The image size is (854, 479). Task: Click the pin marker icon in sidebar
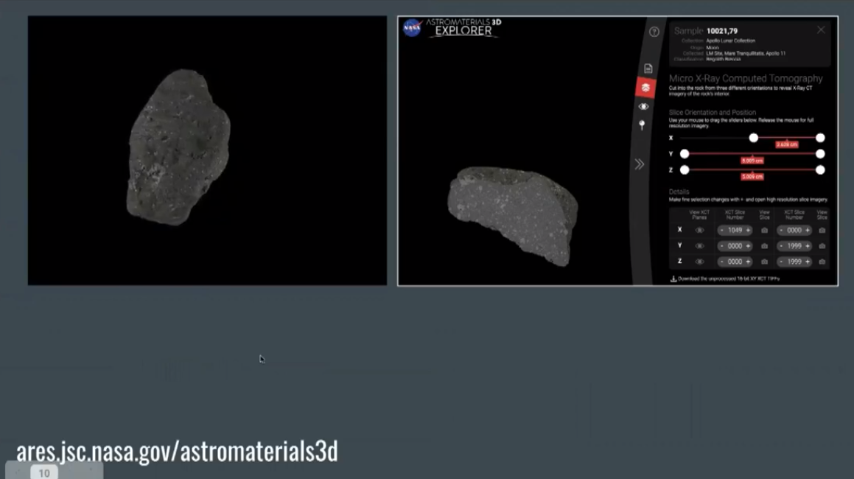click(x=643, y=125)
